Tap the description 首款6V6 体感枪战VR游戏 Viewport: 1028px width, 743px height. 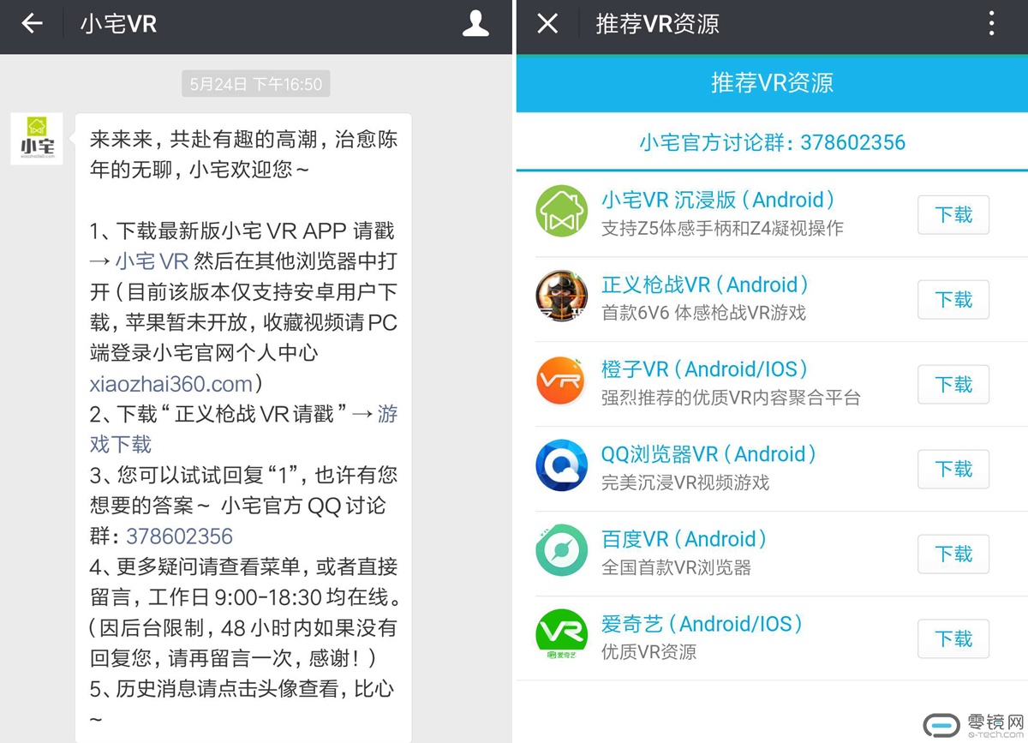pyautogui.click(x=703, y=313)
